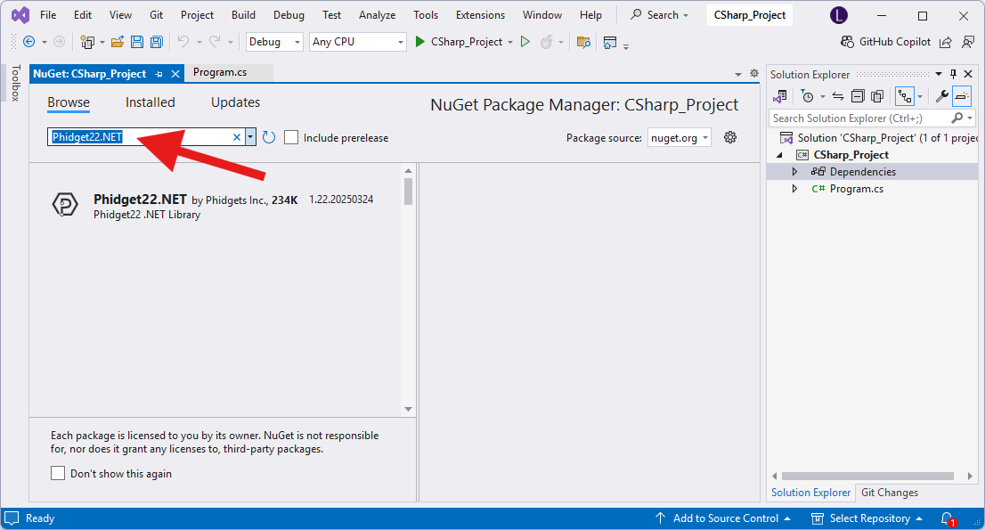Click the Redo arrow icon
This screenshot has height=530, width=985.
215,42
